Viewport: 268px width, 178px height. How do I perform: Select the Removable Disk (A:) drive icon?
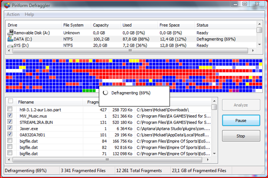tap(10, 33)
